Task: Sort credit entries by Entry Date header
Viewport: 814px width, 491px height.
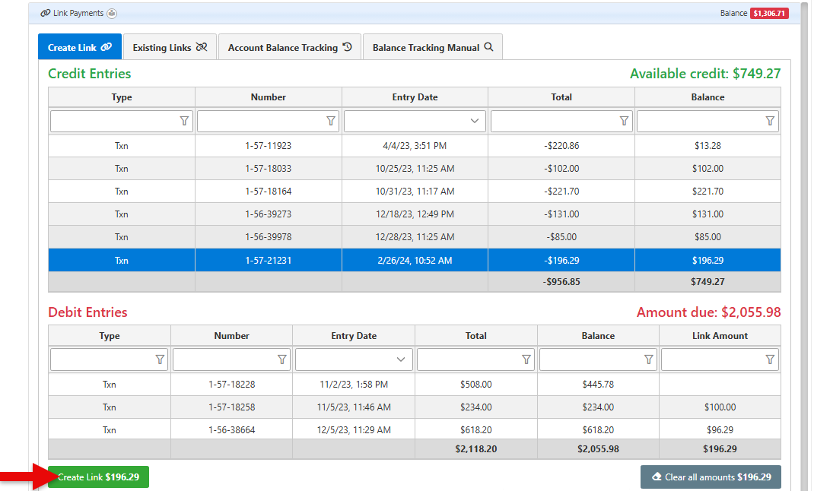Action: [415, 97]
